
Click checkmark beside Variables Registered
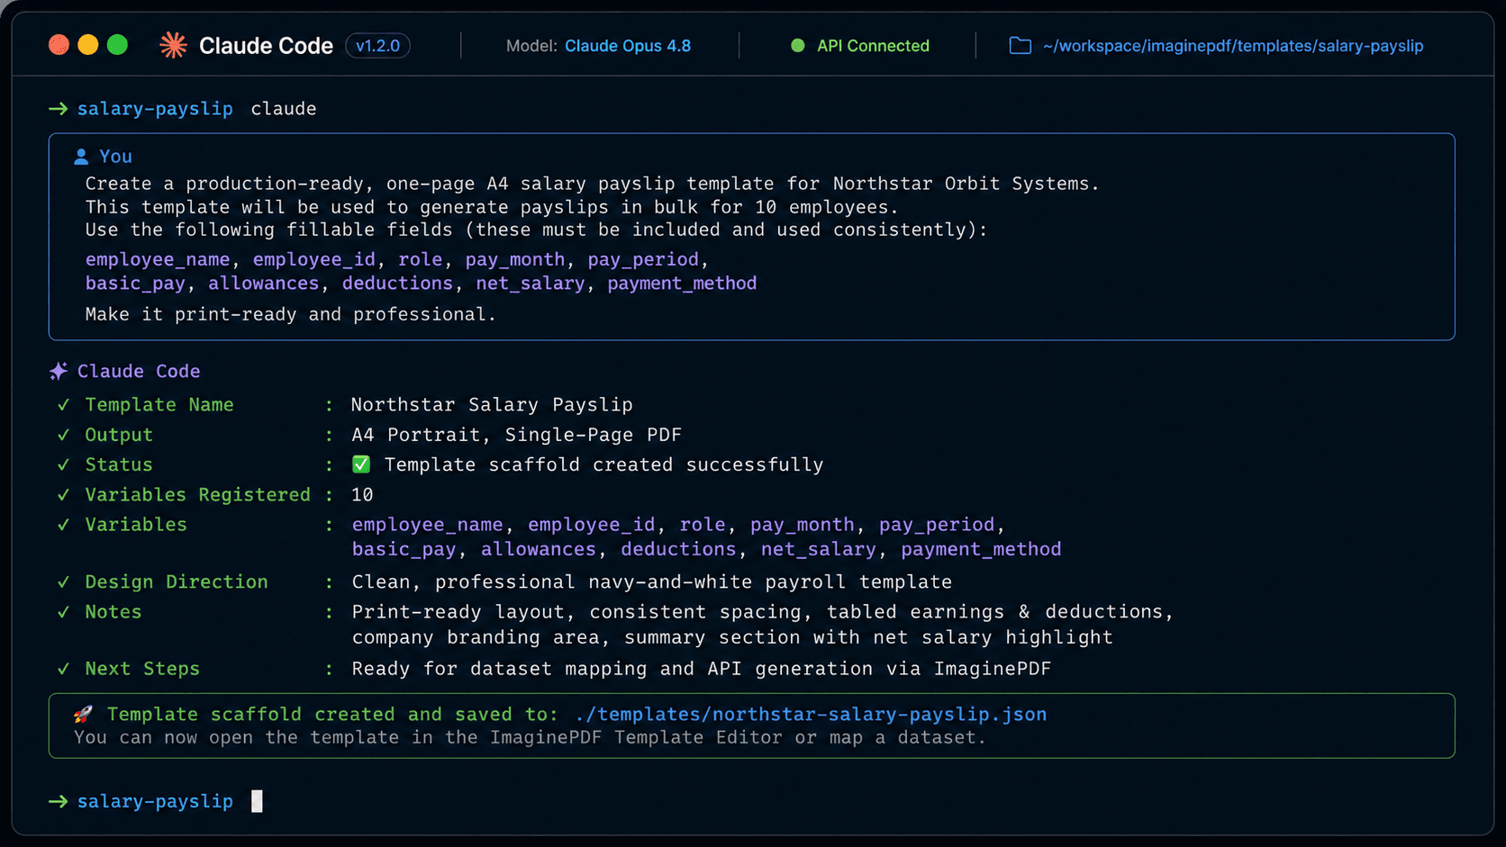(63, 495)
